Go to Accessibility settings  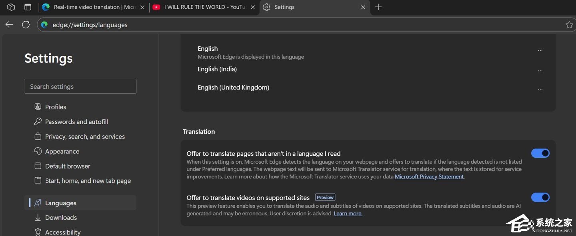coord(62,232)
